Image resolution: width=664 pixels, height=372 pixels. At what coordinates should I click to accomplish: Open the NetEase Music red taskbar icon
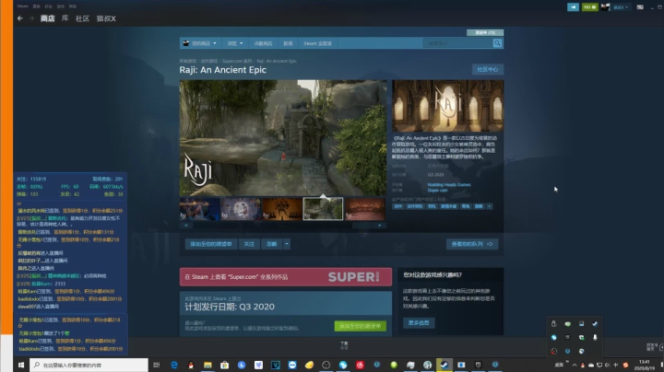point(360,365)
